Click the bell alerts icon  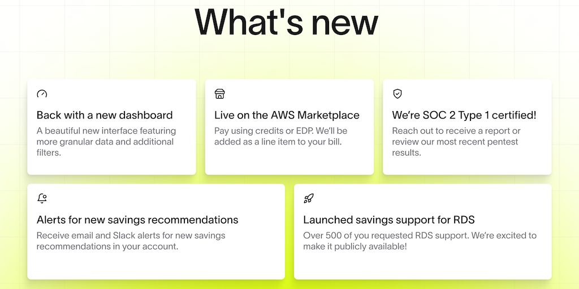click(42, 198)
